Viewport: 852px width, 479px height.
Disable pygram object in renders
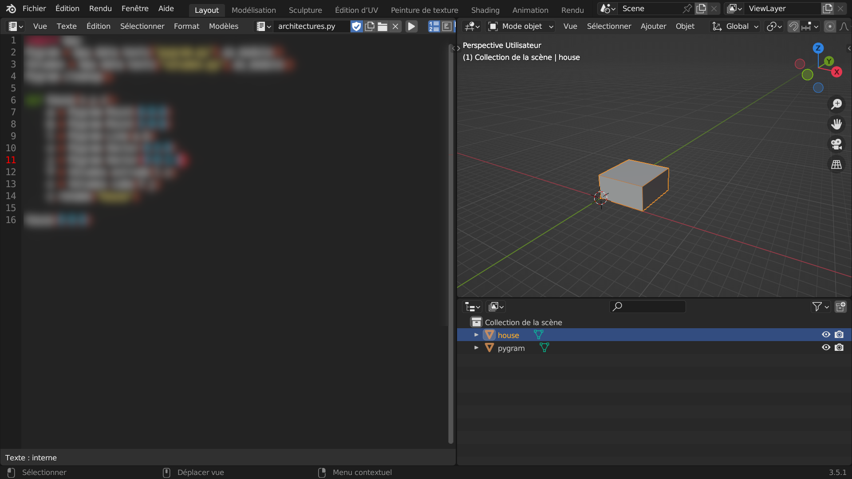coord(839,348)
